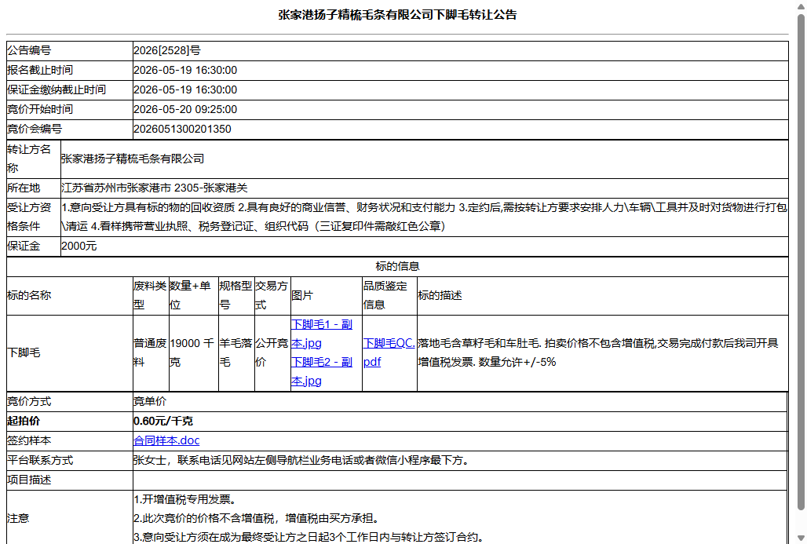Click the 下脚毛 item name cell

[x=70, y=353]
